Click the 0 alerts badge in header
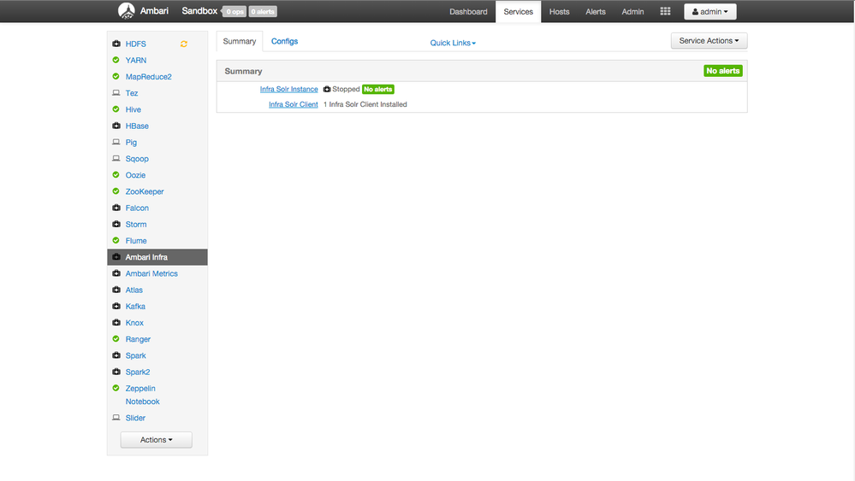This screenshot has width=855, height=481. coord(263,11)
